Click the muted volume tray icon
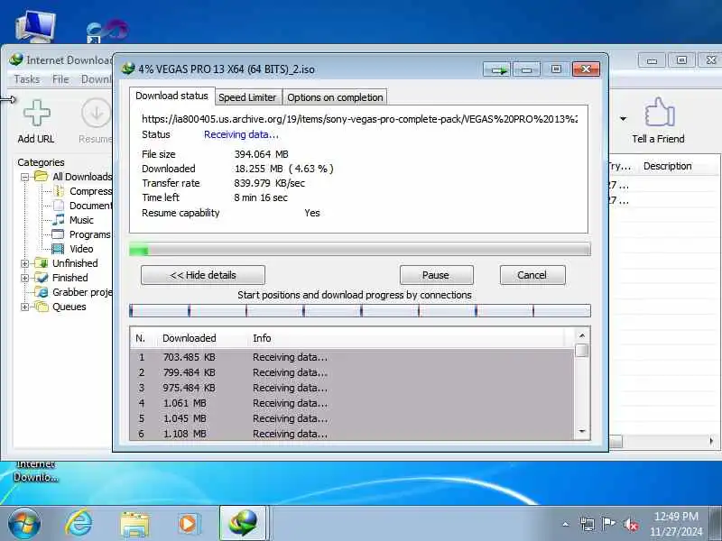 [x=630, y=525]
